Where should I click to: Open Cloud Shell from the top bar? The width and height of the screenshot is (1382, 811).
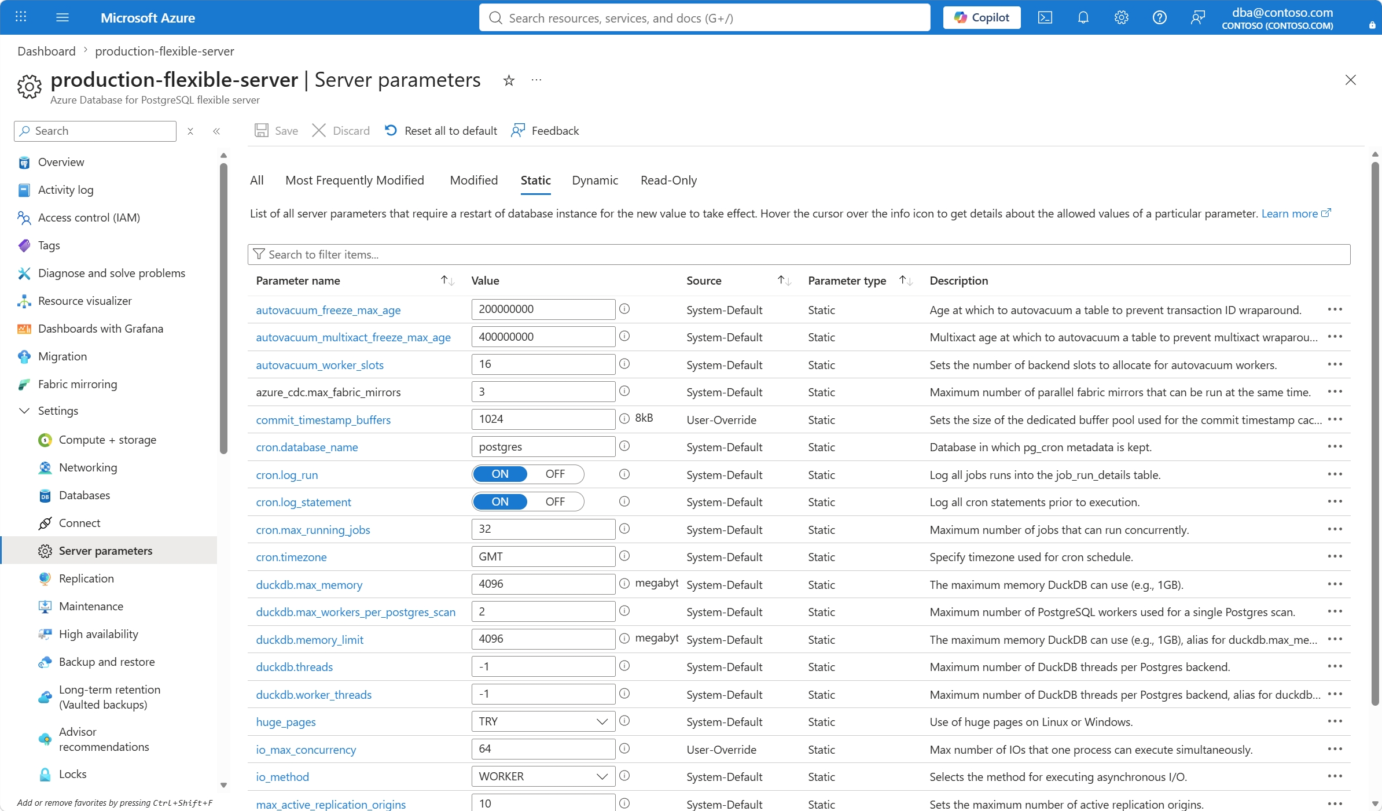[x=1045, y=17]
